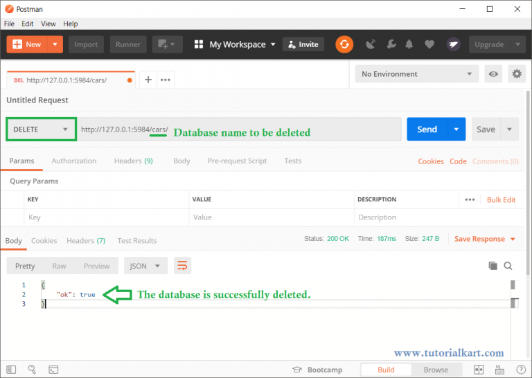Toggle the Build mode at bottom
Screen dimensions: 532x378
click(386, 370)
